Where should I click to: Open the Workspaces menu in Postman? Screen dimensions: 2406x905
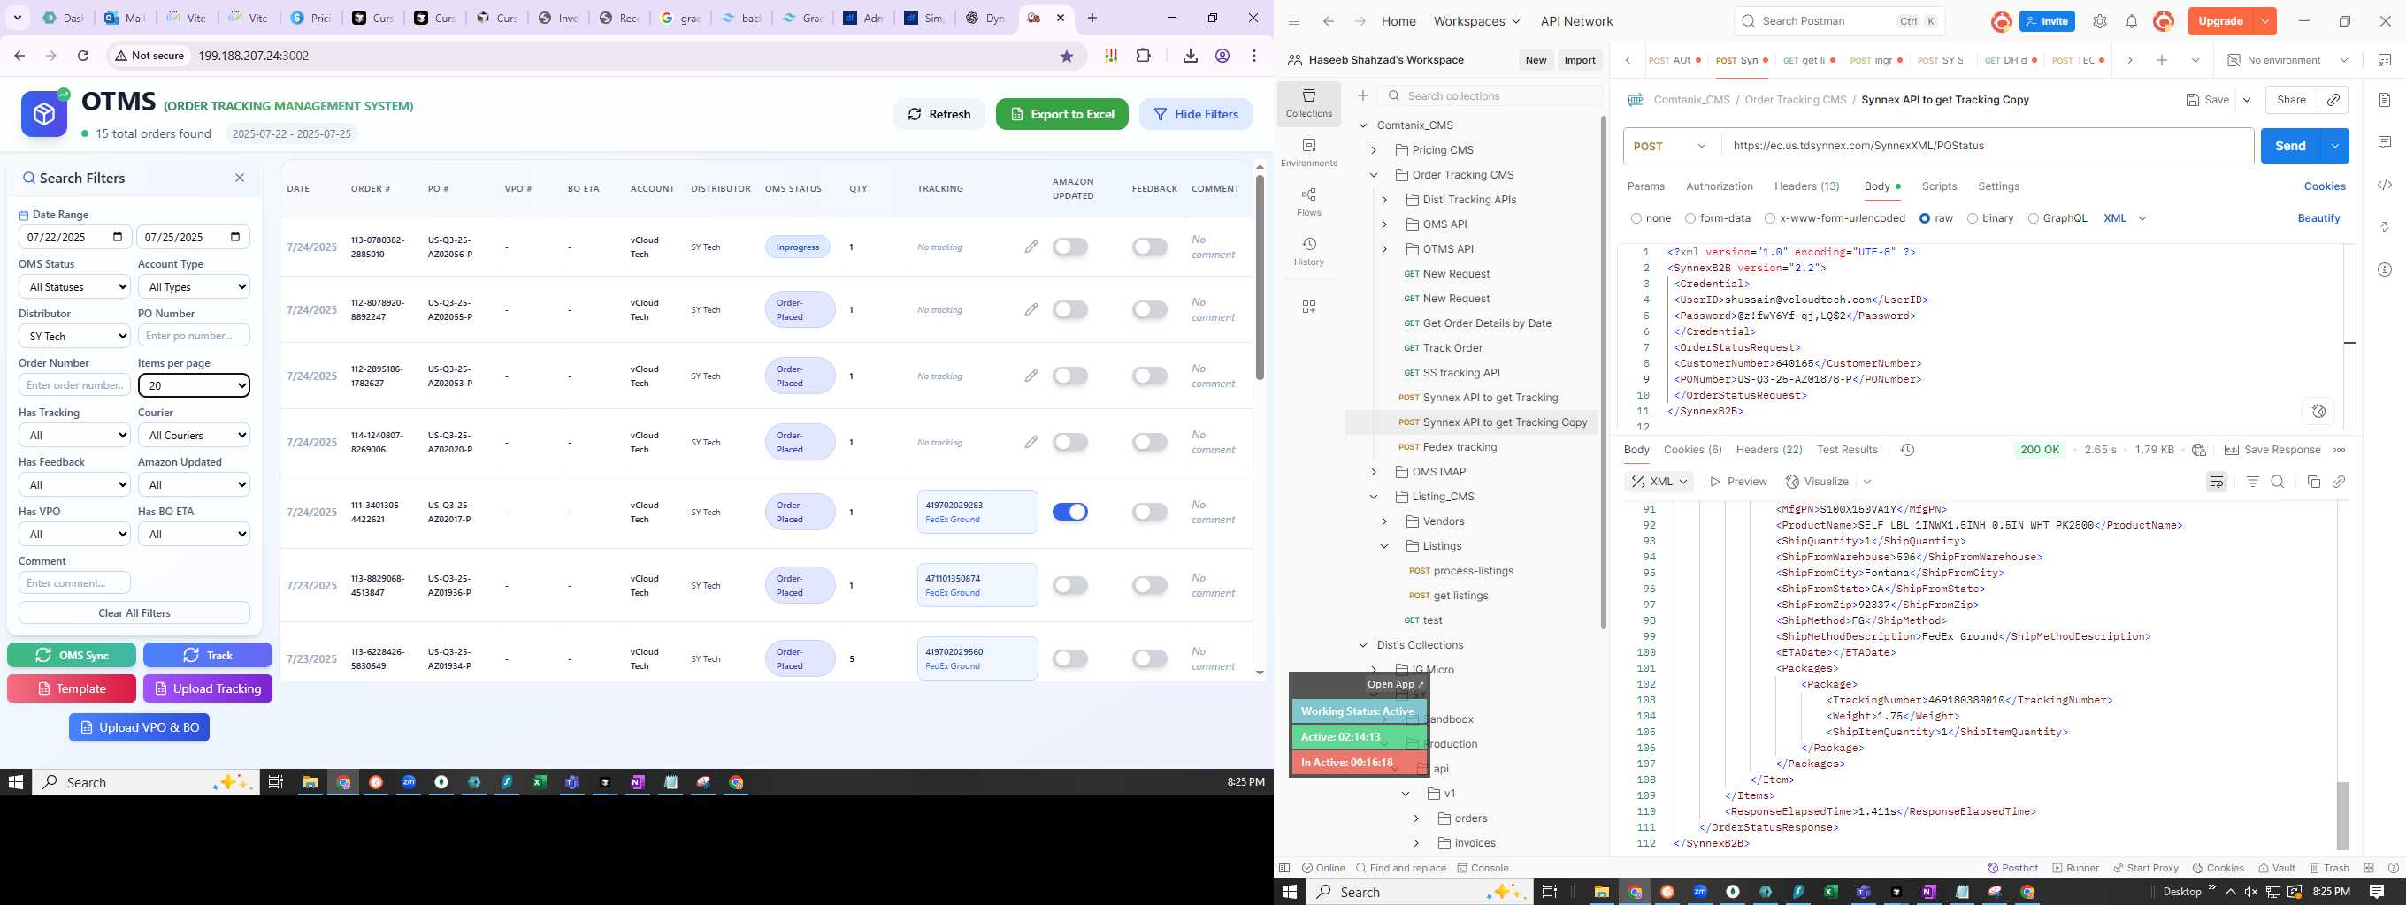click(1475, 21)
